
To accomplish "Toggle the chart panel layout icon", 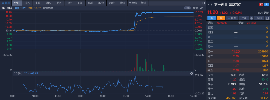I will pyautogui.click(x=204, y=3).
